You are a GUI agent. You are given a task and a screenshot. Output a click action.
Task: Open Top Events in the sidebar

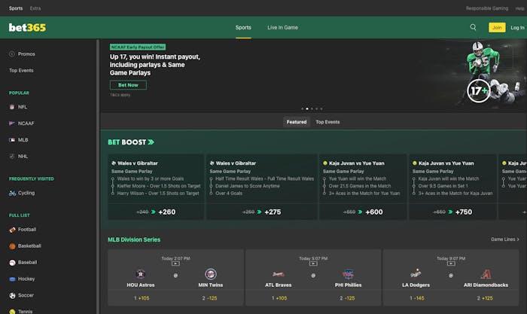coord(21,70)
